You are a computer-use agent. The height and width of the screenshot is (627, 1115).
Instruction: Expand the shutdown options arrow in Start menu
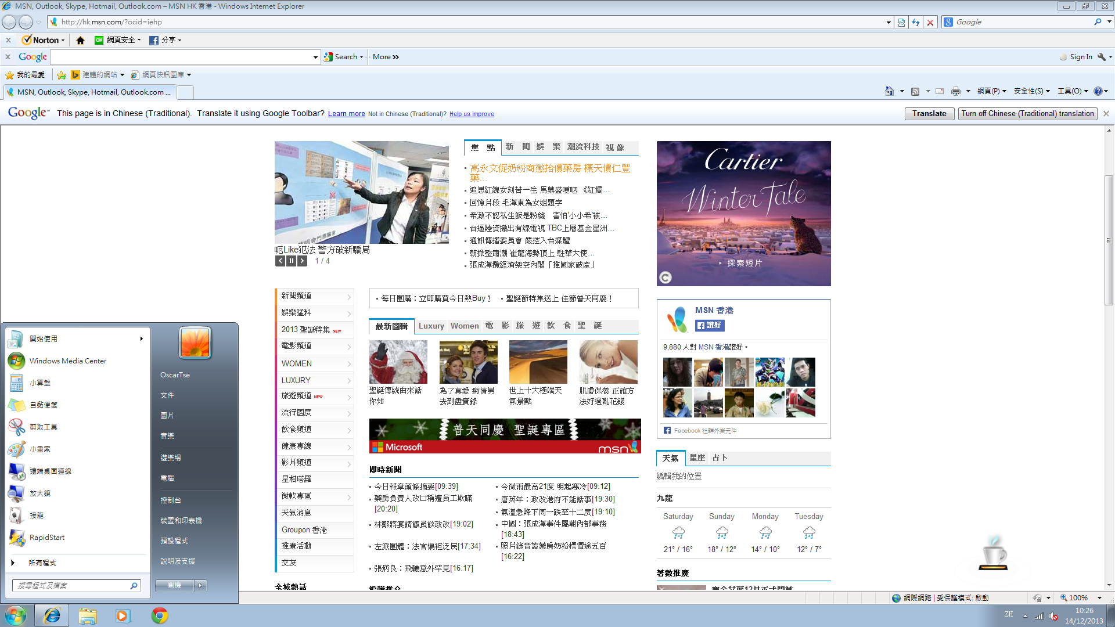click(x=200, y=586)
